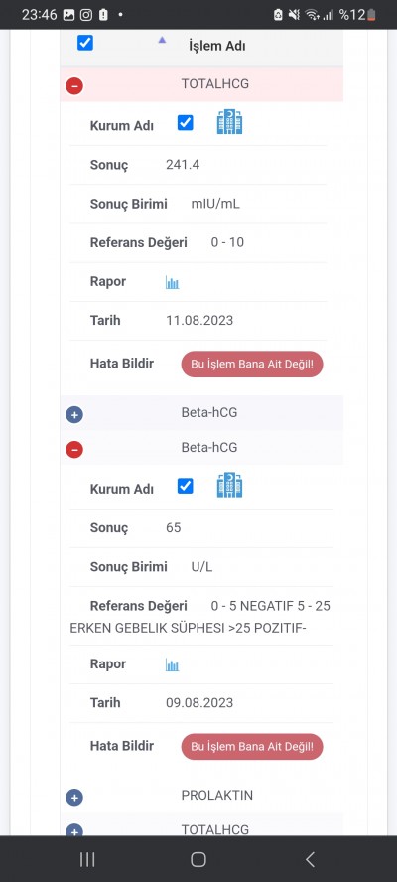Report error 'Bu İşlem Bana Ait Değil!' for Beta-hCG

pyautogui.click(x=252, y=747)
